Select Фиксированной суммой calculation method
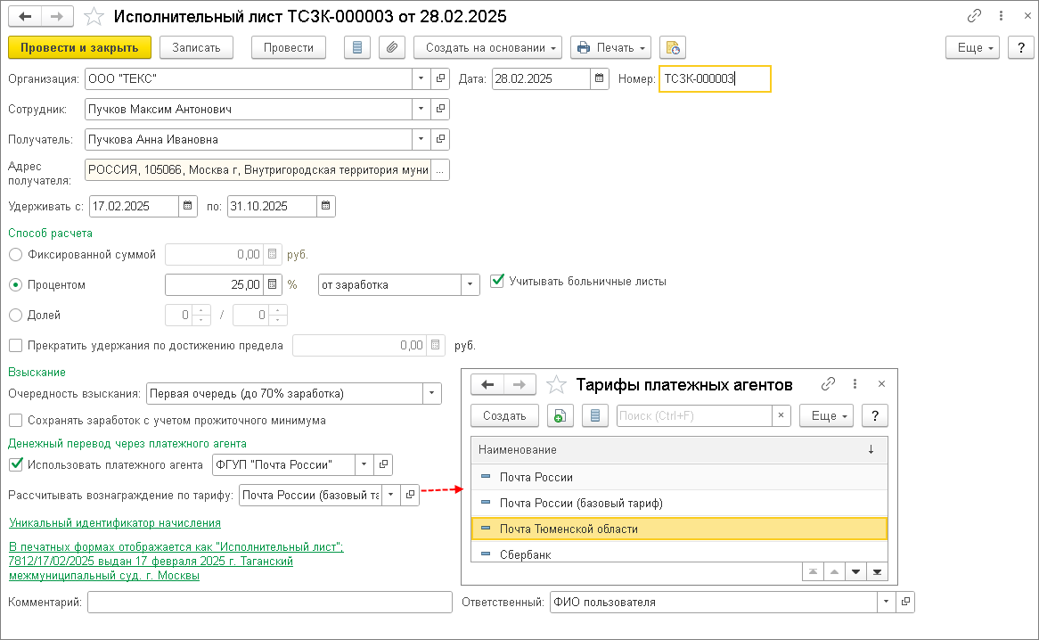This screenshot has height=640, width=1039. (16, 254)
